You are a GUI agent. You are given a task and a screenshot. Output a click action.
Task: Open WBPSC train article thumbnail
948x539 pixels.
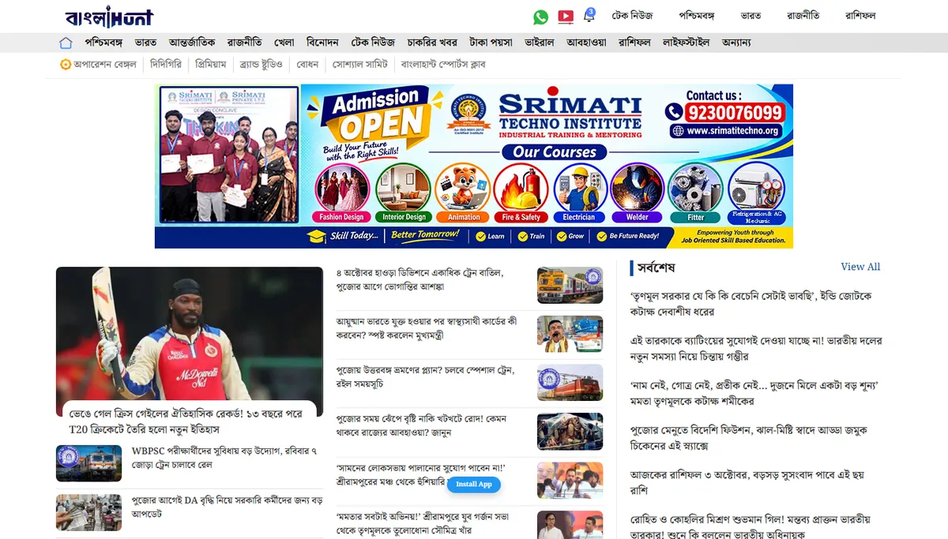tap(88, 463)
